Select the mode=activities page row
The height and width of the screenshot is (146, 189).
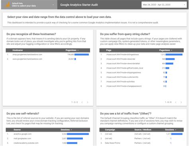click(142, 82)
